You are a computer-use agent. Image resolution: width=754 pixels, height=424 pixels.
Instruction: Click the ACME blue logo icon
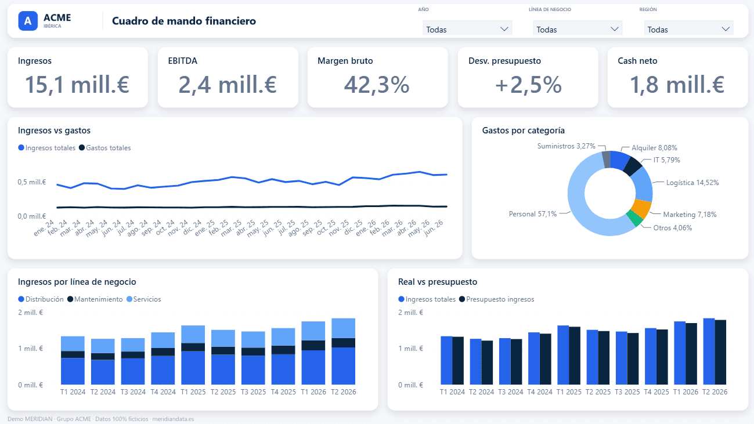[x=28, y=21]
